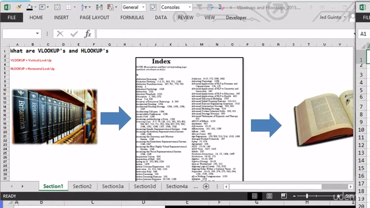Open the PAGE LAYOUT ribbon tab

tap(94, 17)
